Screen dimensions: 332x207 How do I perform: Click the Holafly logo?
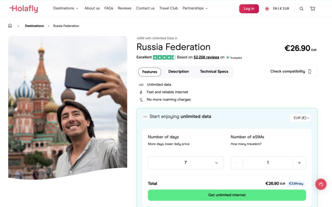coord(23,8)
